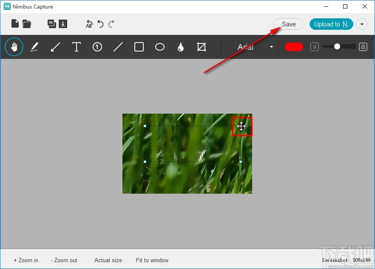The height and width of the screenshot is (269, 375).
Task: Select the Text tool
Action: point(76,47)
